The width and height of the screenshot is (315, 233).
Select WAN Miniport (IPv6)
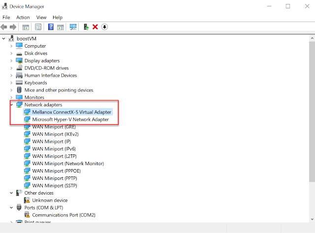(54, 149)
